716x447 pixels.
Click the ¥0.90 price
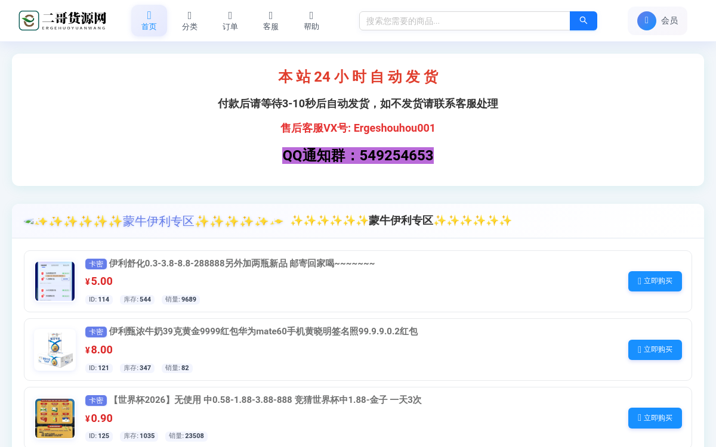99,418
